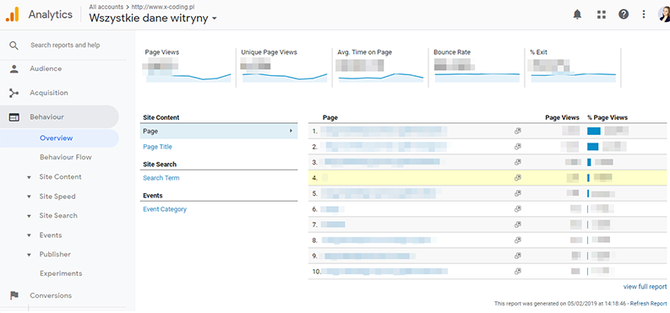Click the Search reports and help field
Image resolution: width=670 pixels, height=313 pixels.
[65, 46]
